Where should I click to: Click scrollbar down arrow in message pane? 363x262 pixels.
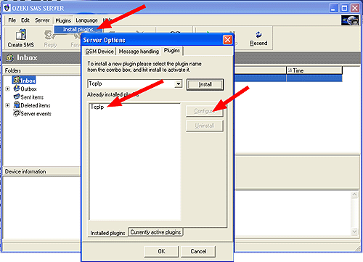click(354, 232)
